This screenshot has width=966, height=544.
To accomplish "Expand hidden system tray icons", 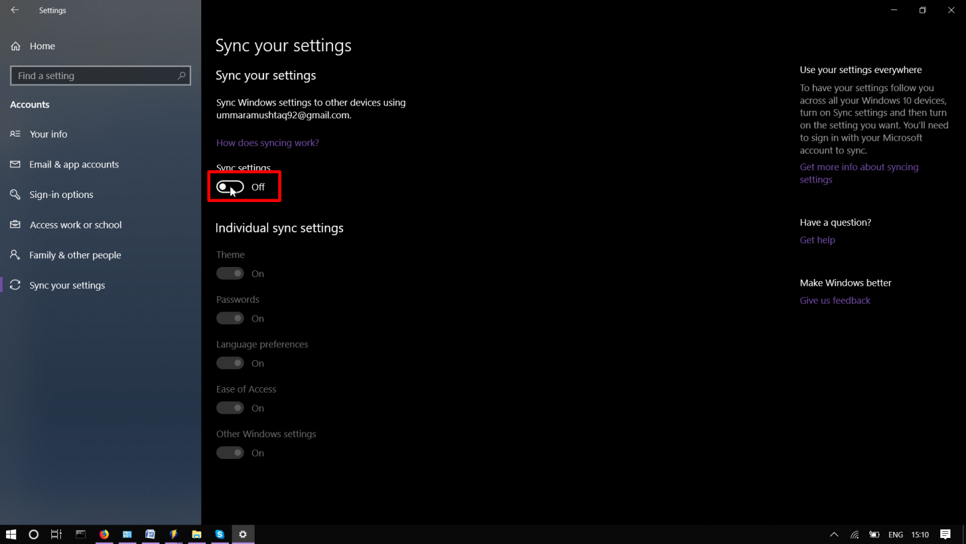I will (834, 535).
